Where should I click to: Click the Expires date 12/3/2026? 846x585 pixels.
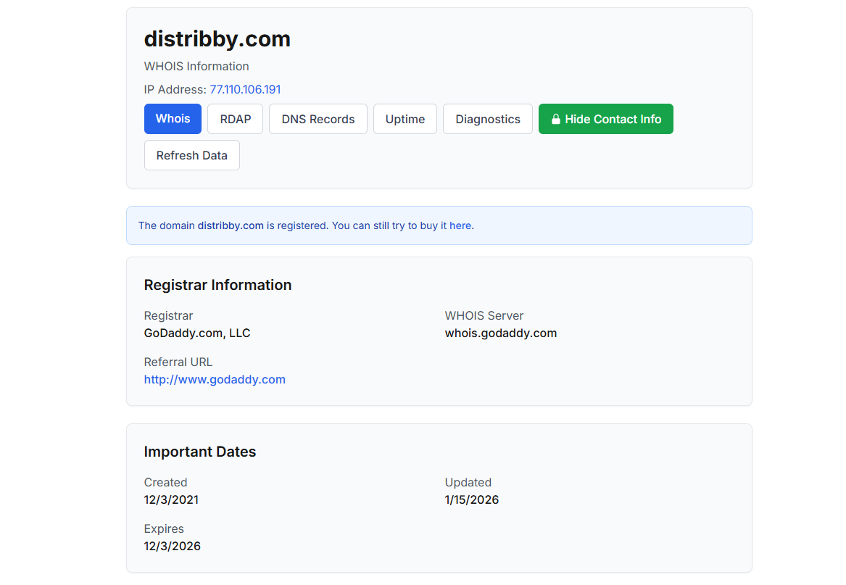point(173,546)
